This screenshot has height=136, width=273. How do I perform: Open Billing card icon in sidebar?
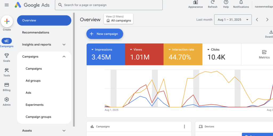point(7,85)
